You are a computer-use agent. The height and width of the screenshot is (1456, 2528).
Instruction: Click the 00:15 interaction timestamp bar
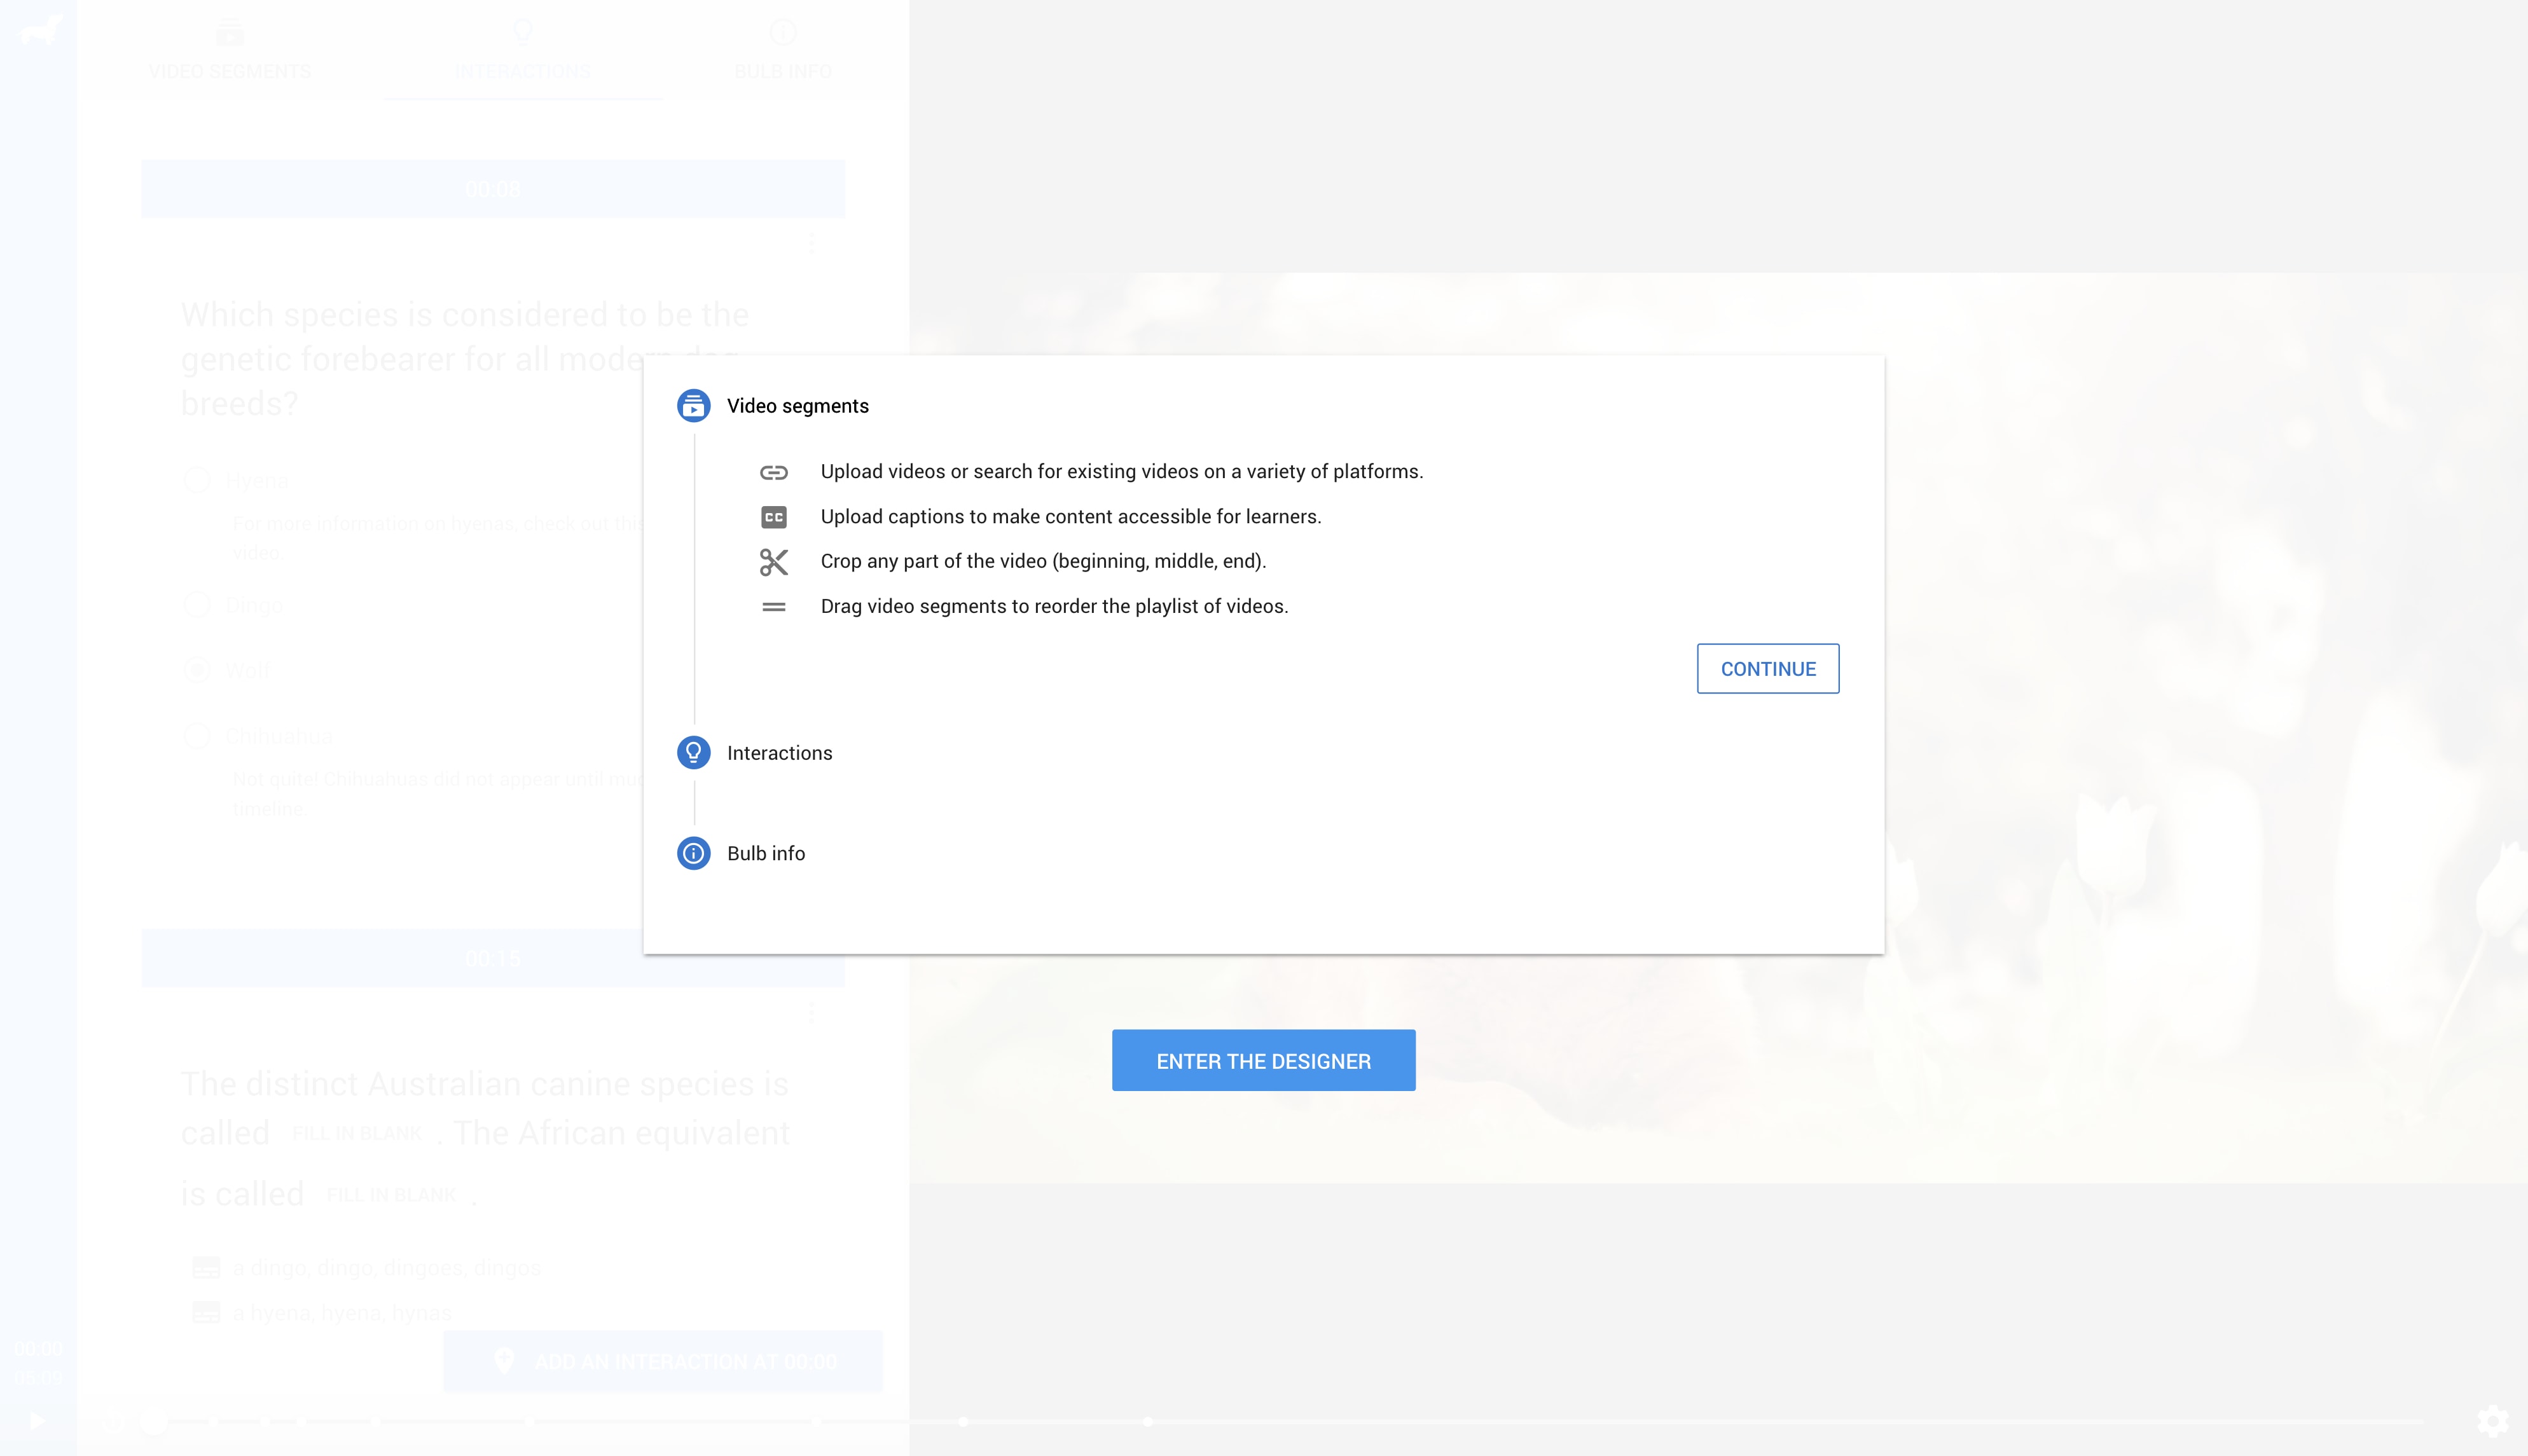tap(492, 958)
